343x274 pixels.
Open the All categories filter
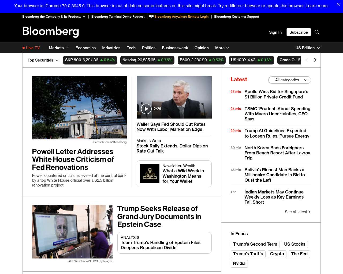point(290,80)
